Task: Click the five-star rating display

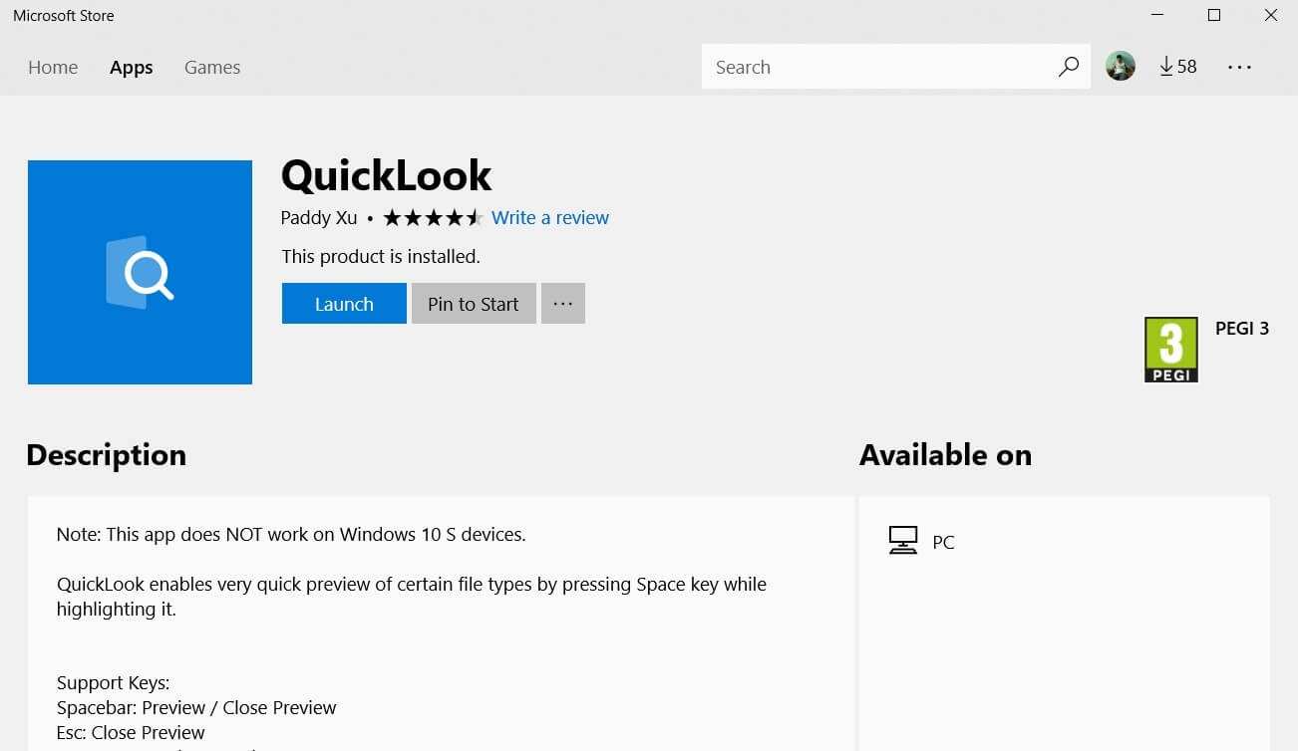Action: pyautogui.click(x=433, y=218)
